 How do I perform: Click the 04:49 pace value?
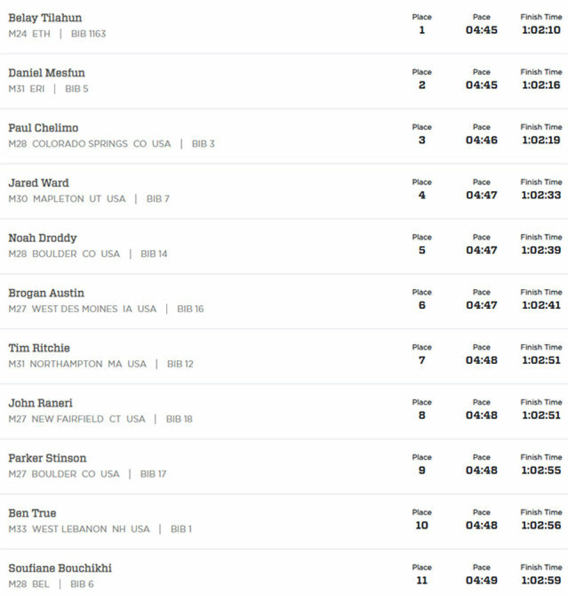point(481,581)
